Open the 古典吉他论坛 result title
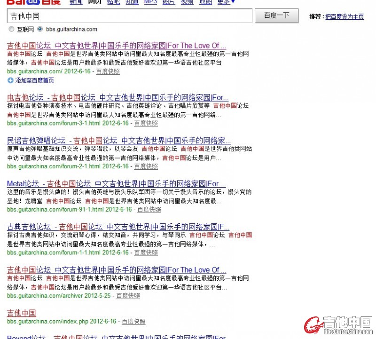This screenshot has width=376, height=339. click(118, 227)
